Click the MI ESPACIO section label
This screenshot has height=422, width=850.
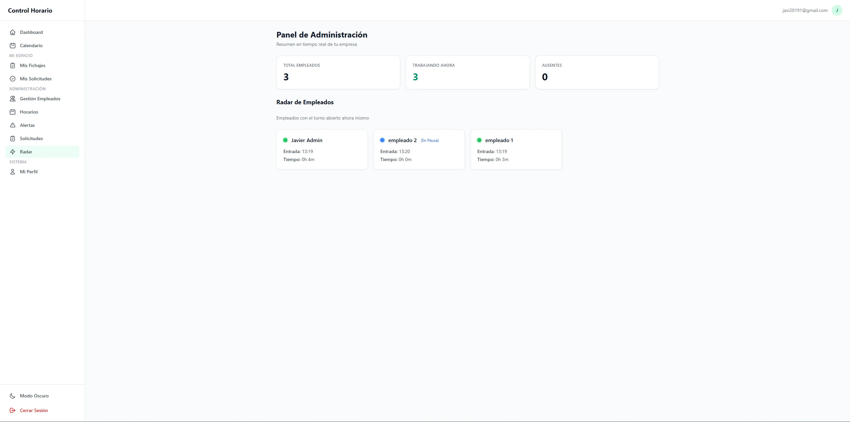click(x=21, y=55)
